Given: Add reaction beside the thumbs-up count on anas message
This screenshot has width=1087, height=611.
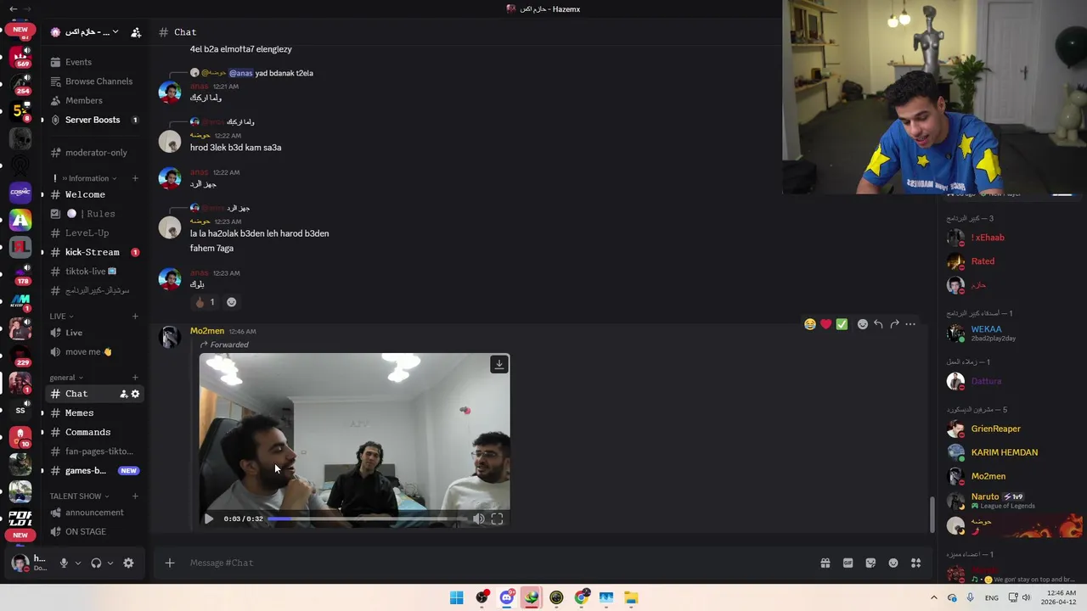Looking at the screenshot, I should (x=231, y=302).
